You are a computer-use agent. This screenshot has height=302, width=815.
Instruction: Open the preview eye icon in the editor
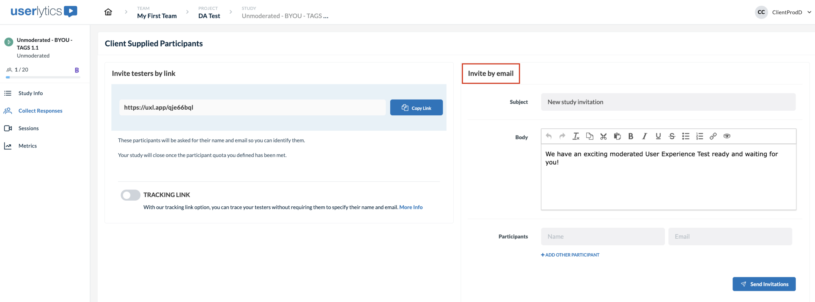point(727,136)
